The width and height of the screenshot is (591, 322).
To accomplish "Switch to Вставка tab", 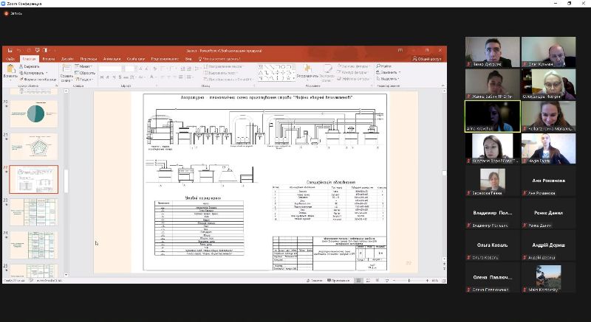I will (49, 59).
